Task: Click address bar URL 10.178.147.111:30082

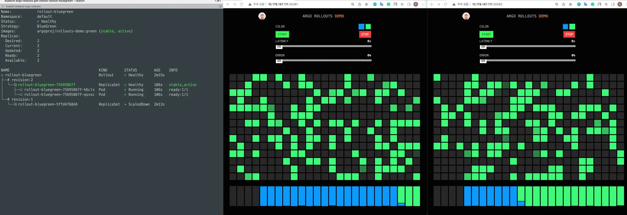Action: coord(487,4)
